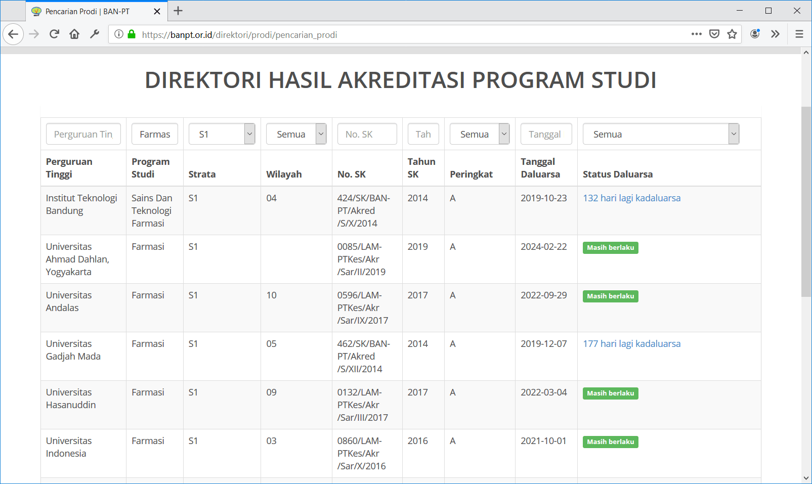Viewport: 812px width, 484px height.
Task: Open the Firefox account icon
Action: point(755,34)
